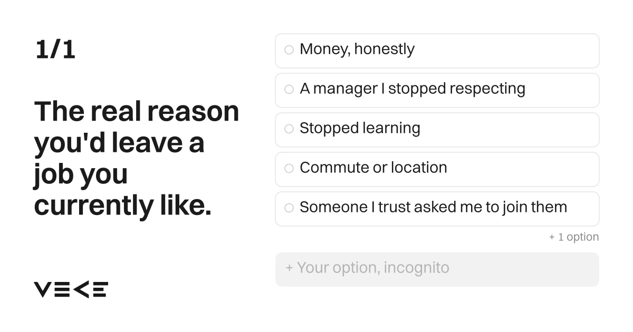Click the 'V' glyph of the logo
Image resolution: width=633 pixels, height=332 pixels.
pos(43,289)
